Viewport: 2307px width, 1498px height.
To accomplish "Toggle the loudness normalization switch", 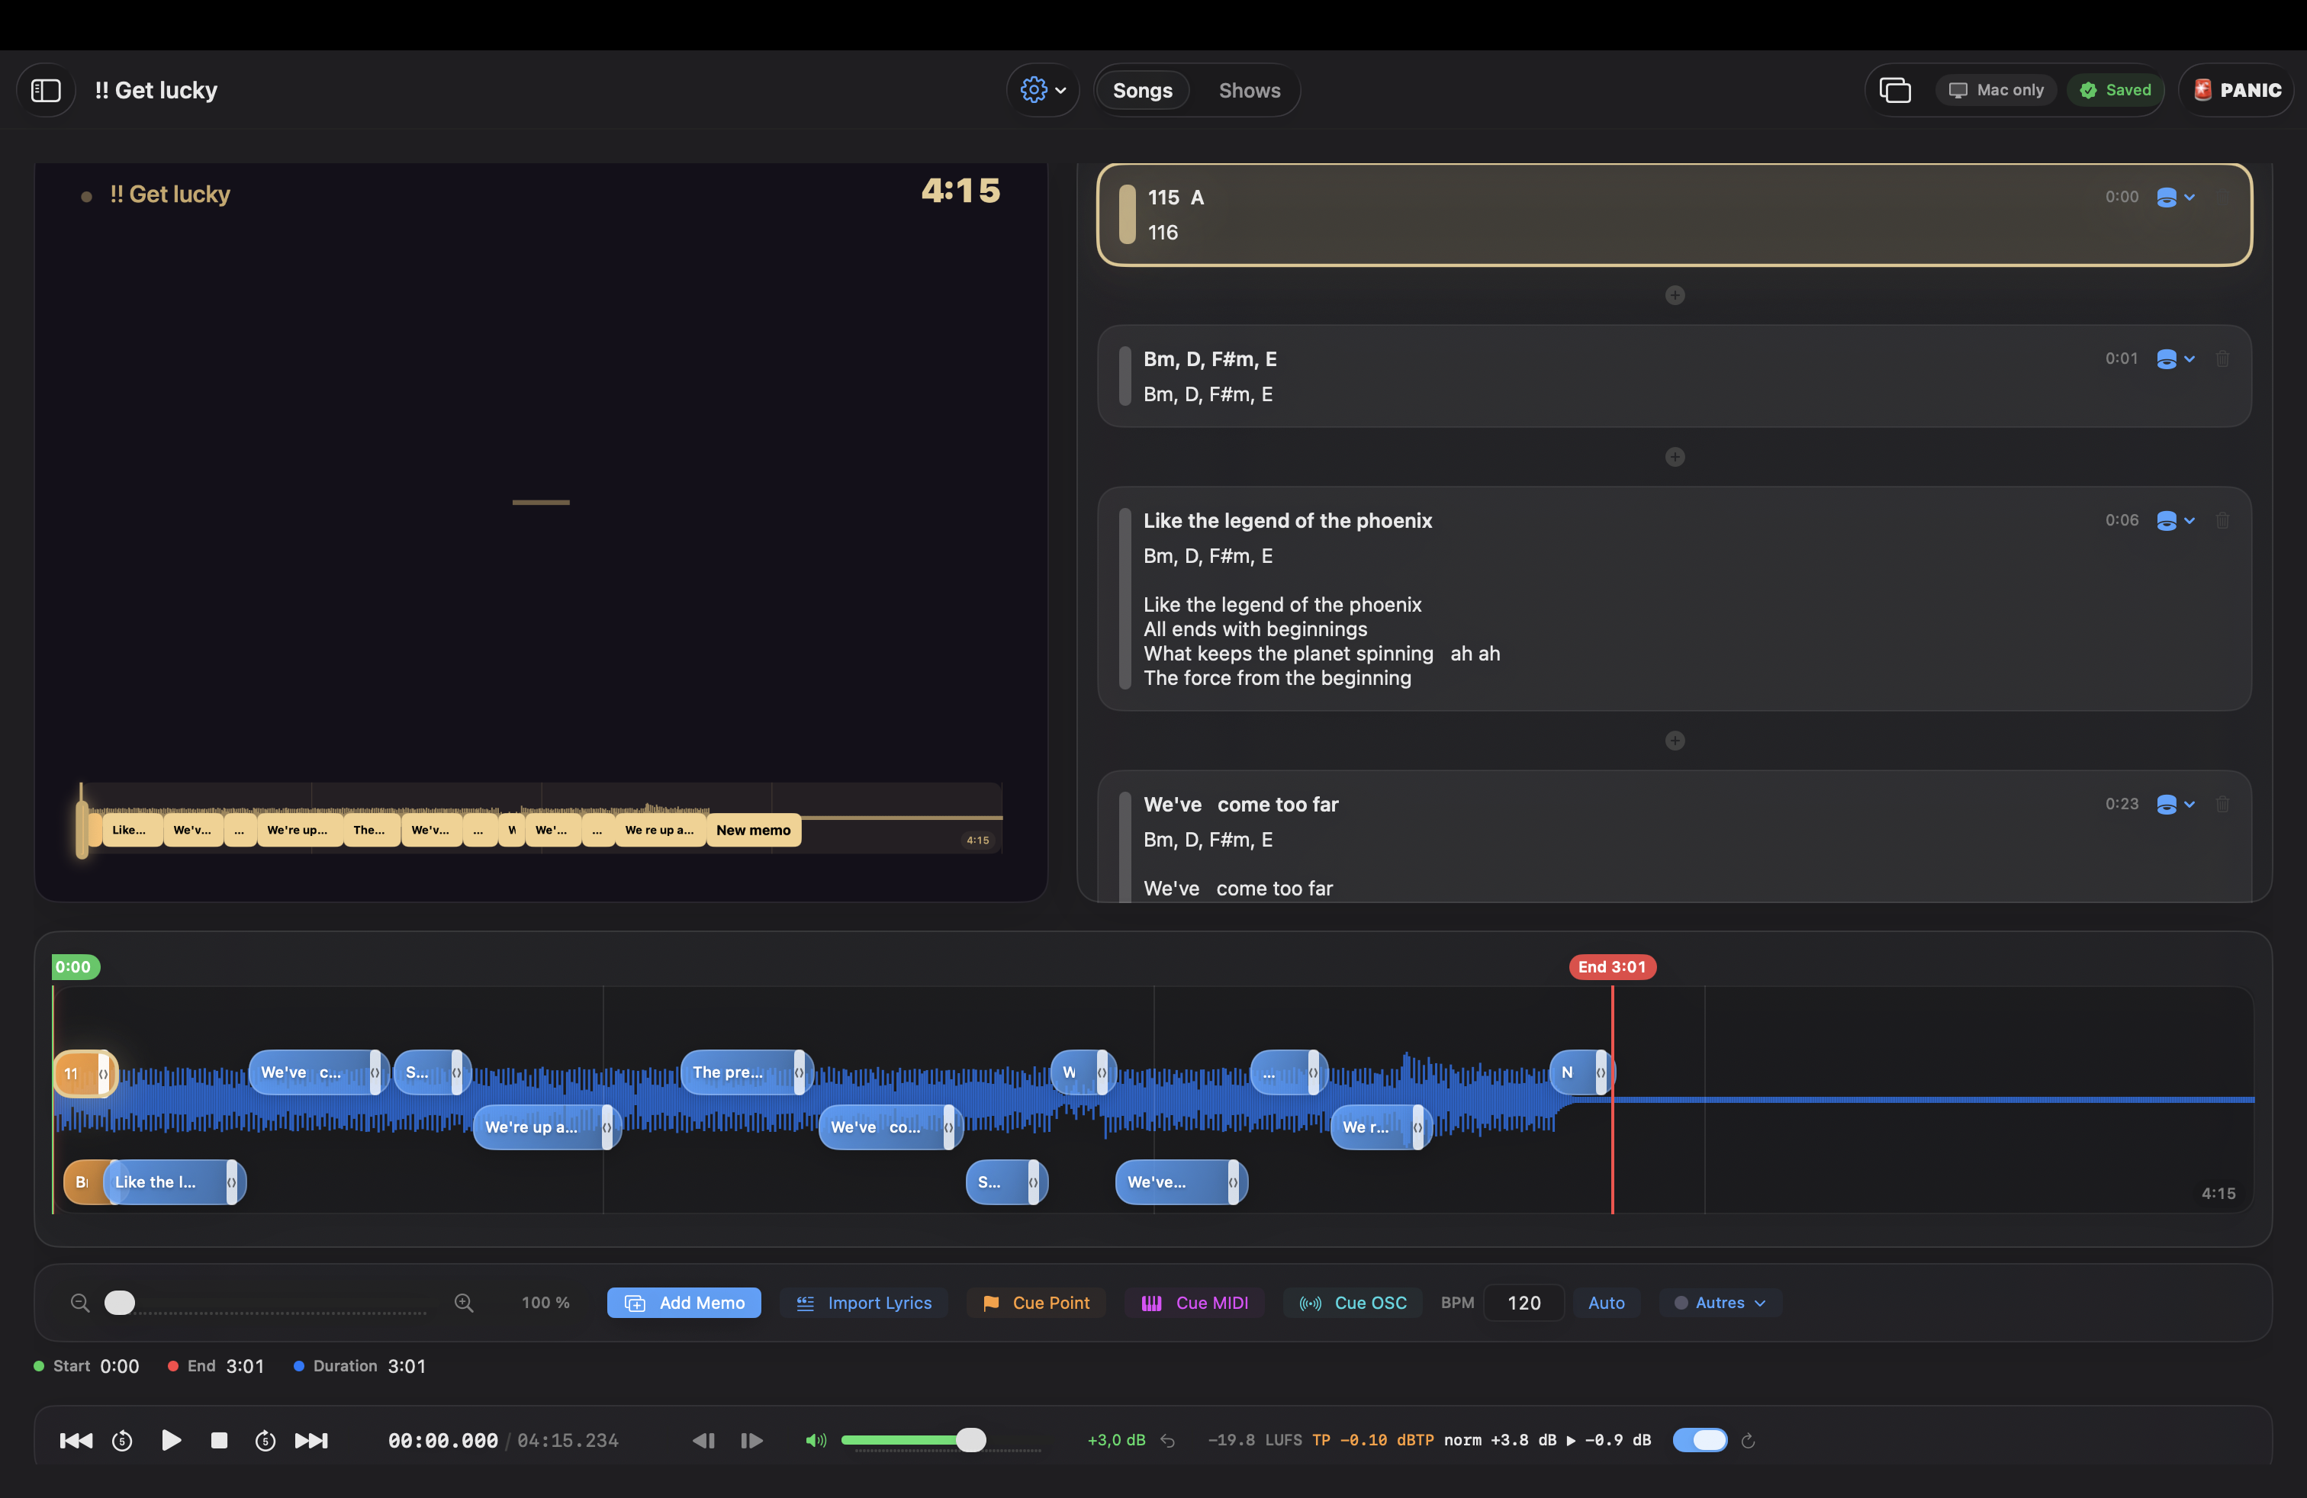I will click(x=1699, y=1440).
